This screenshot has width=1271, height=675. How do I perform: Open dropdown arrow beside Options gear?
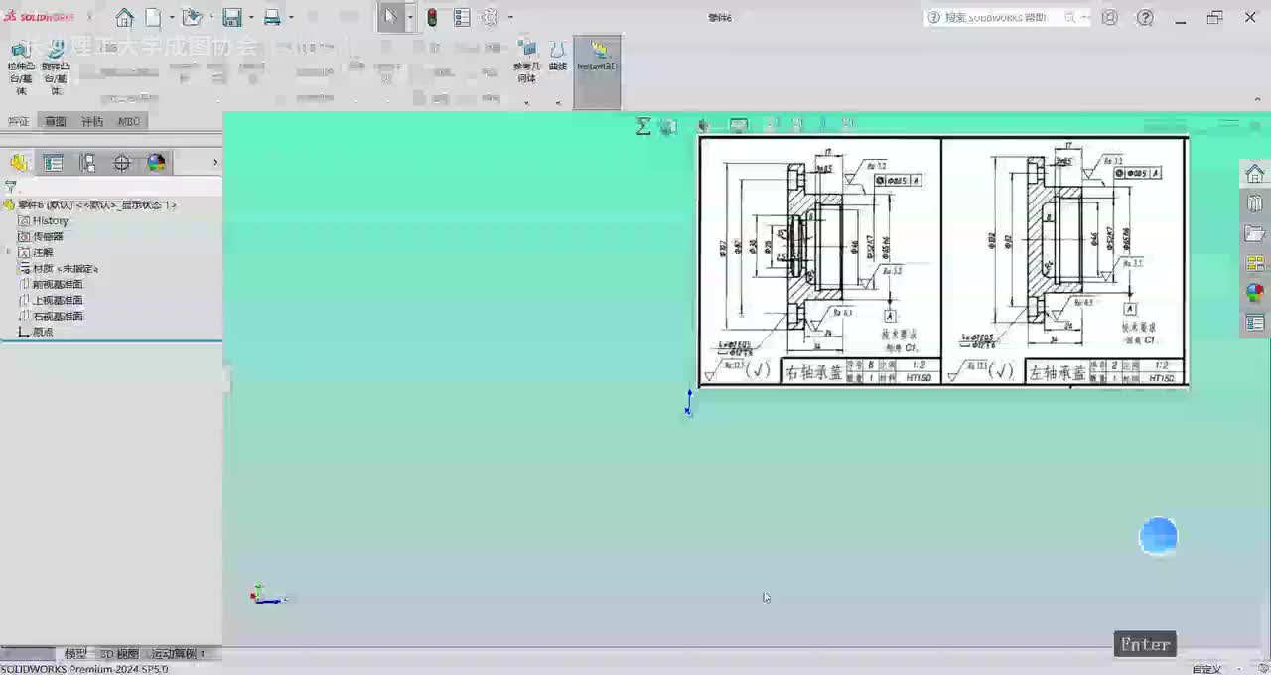tap(510, 17)
